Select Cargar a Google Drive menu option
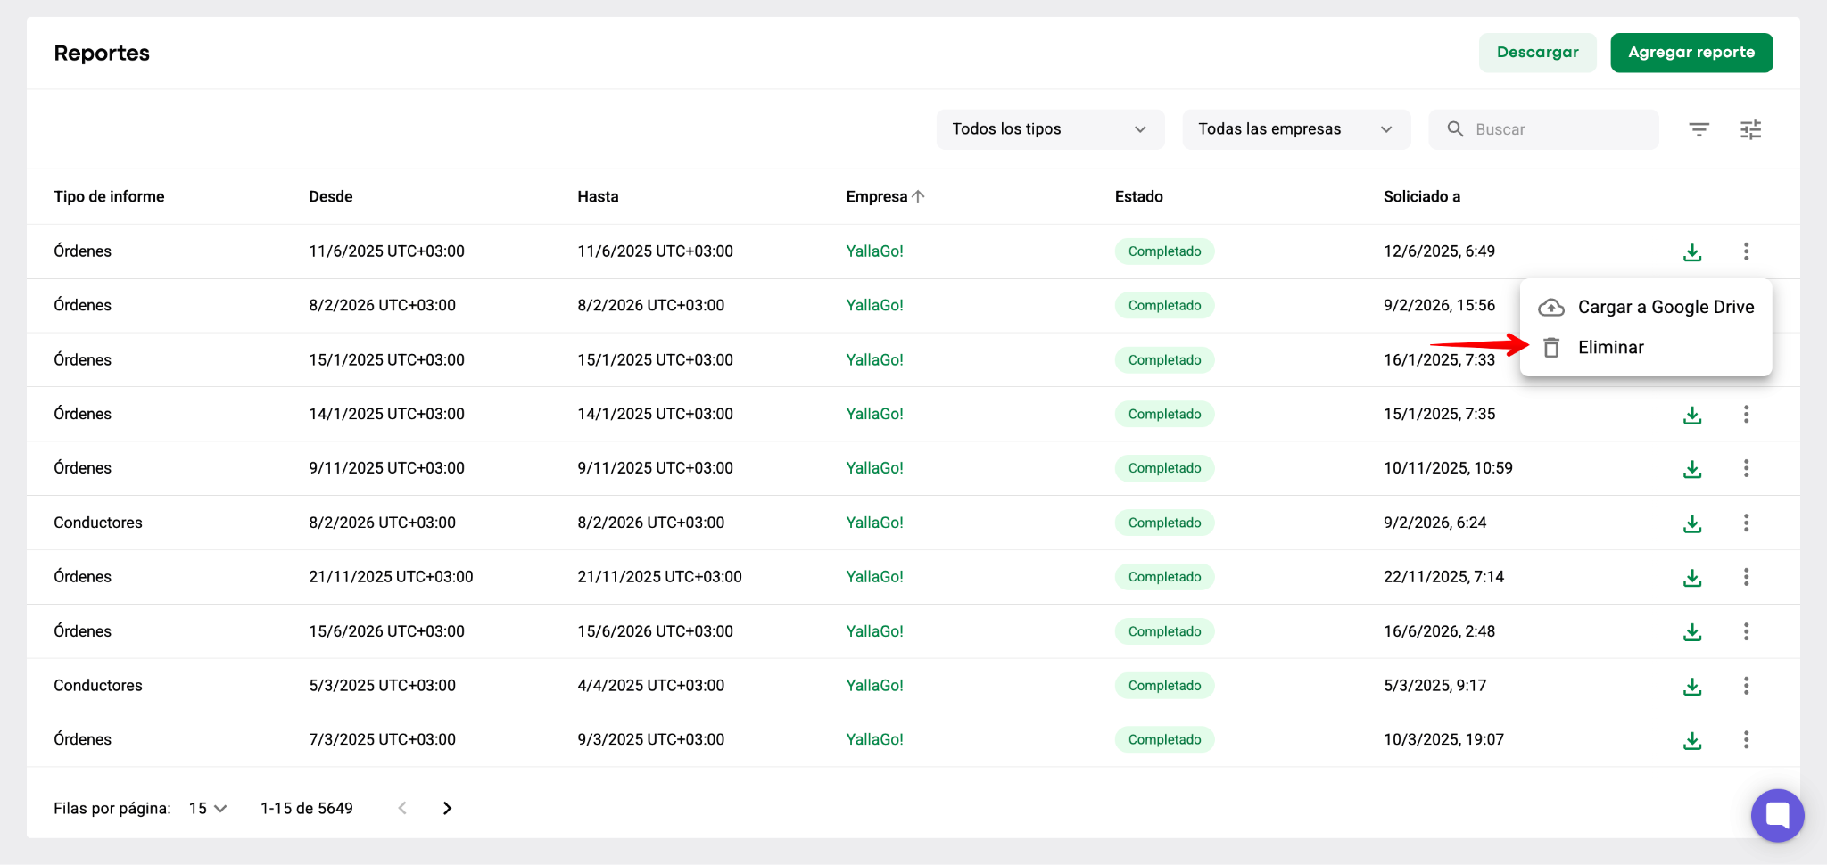The image size is (1827, 865). [x=1645, y=307]
